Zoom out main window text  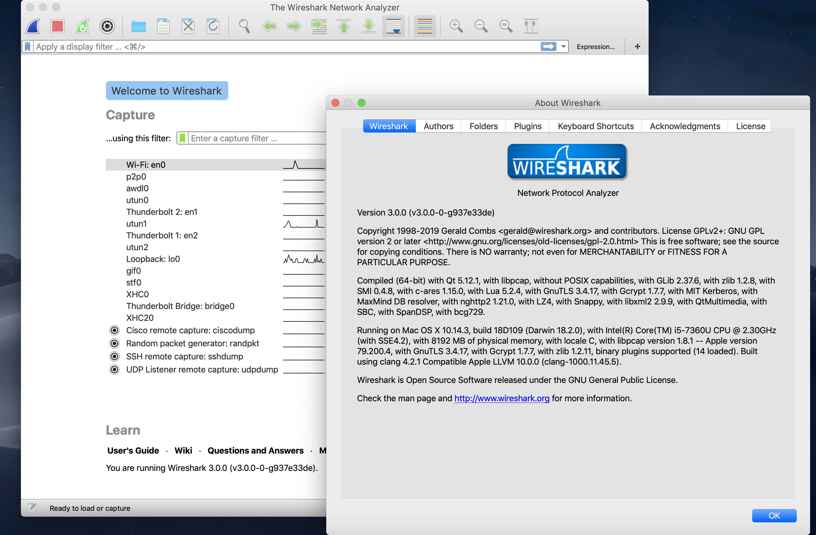tap(481, 26)
